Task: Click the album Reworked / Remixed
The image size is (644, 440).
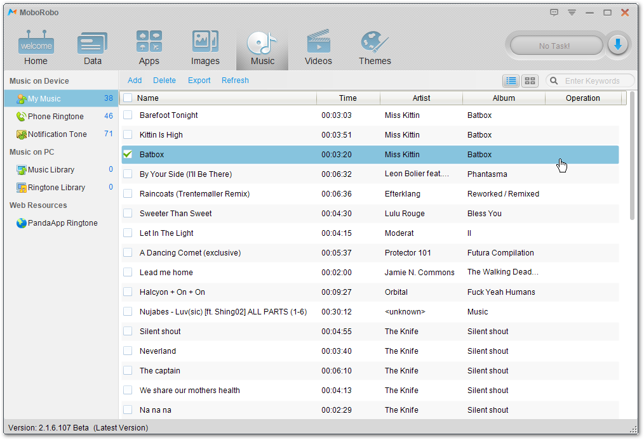Action: click(x=503, y=193)
